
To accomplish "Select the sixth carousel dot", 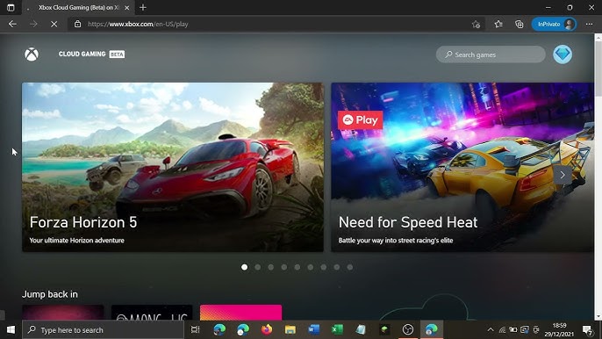I will click(311, 267).
